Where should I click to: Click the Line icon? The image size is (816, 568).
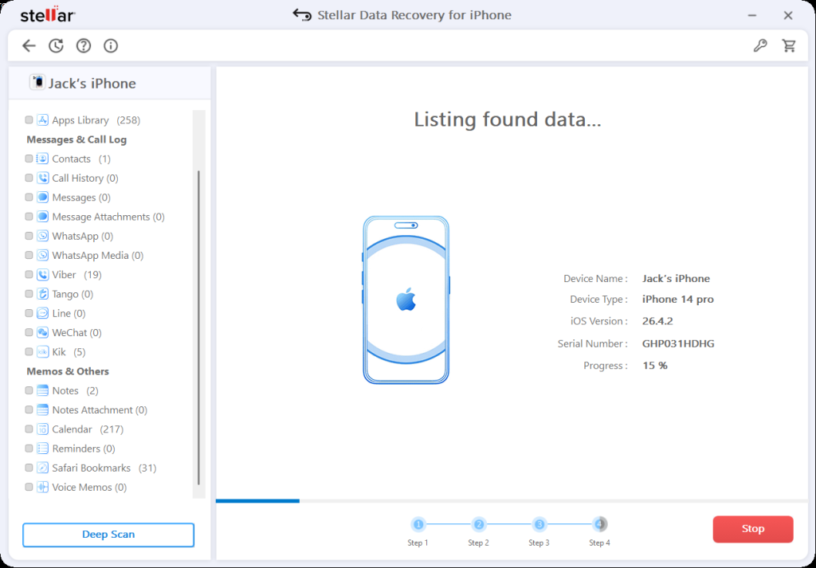coord(43,313)
